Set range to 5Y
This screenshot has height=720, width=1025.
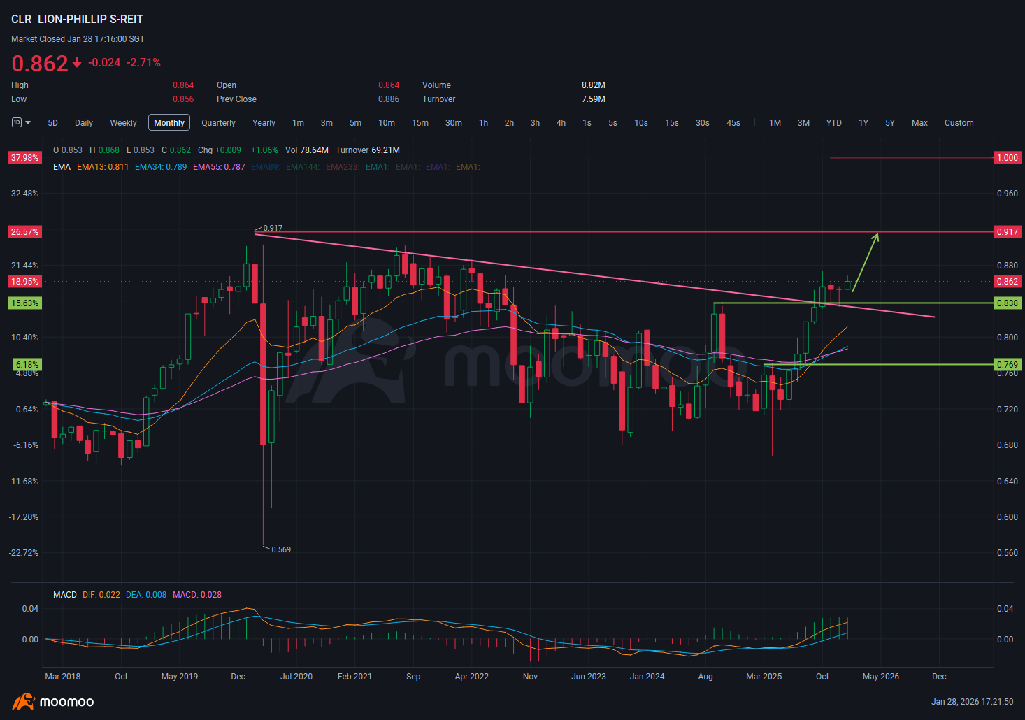point(890,123)
